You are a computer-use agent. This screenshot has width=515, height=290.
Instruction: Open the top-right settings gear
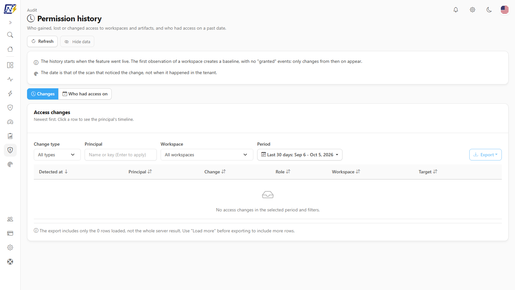tap(473, 10)
